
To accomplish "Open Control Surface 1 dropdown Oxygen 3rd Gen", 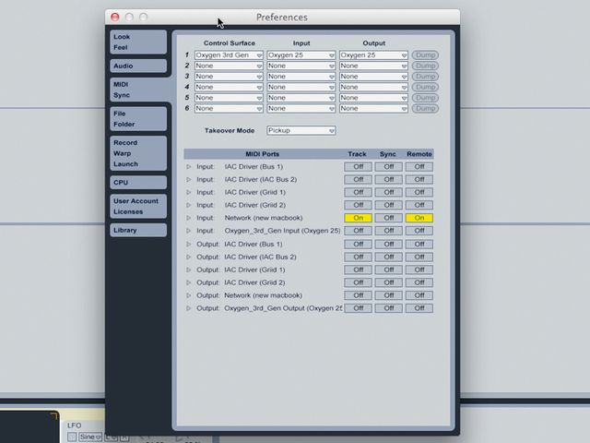I will tap(229, 55).
